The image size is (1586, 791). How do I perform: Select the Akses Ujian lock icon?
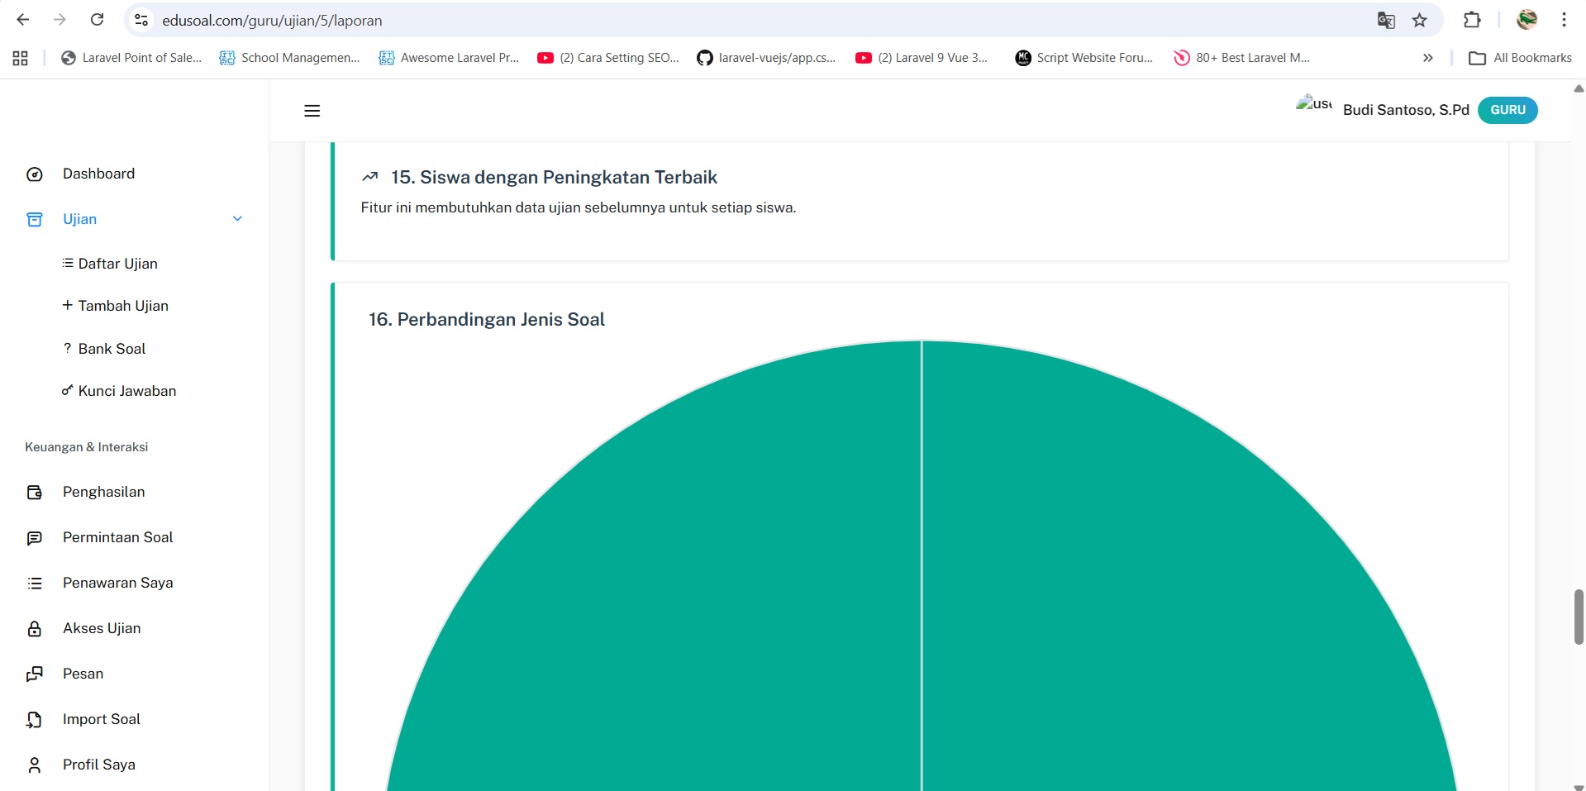[35, 629]
